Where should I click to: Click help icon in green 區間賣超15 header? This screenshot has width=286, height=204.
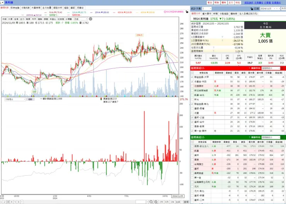(249, 137)
